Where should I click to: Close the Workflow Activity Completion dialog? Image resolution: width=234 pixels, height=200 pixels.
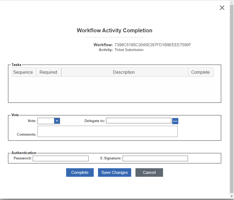point(222,8)
